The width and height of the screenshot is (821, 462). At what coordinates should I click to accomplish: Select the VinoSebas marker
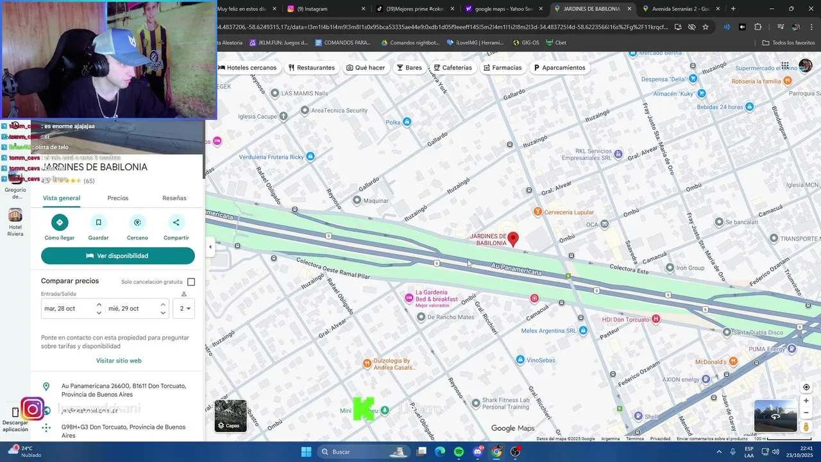(x=520, y=360)
